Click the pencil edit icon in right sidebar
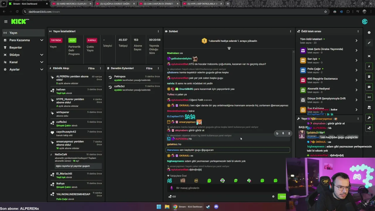 pyautogui.click(x=369, y=43)
